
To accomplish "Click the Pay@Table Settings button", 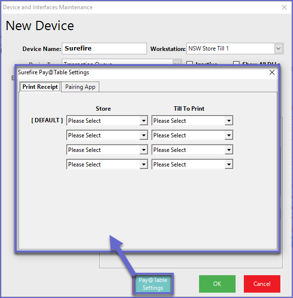I will coord(153,284).
